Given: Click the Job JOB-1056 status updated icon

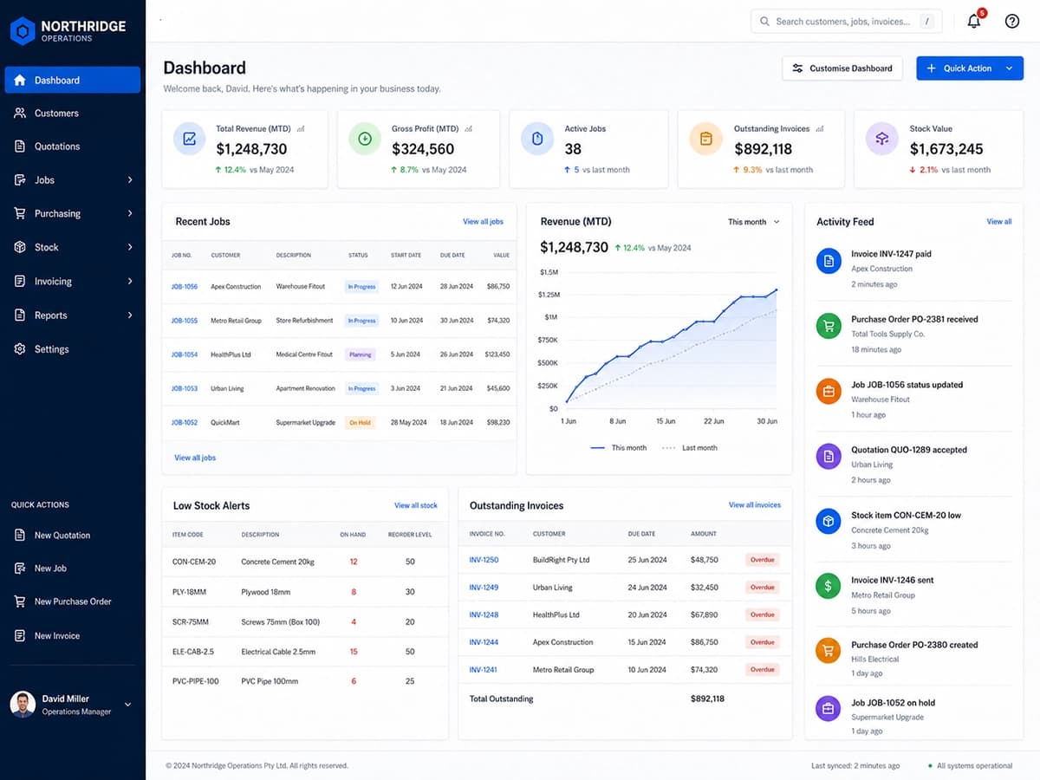Looking at the screenshot, I should (x=829, y=391).
